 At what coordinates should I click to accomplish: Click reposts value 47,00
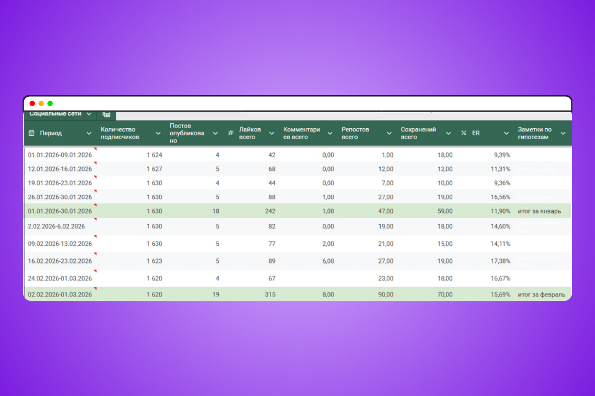click(x=386, y=211)
